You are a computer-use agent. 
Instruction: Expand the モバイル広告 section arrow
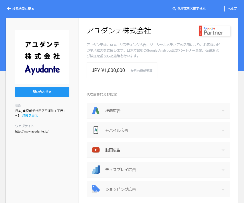[223, 130]
